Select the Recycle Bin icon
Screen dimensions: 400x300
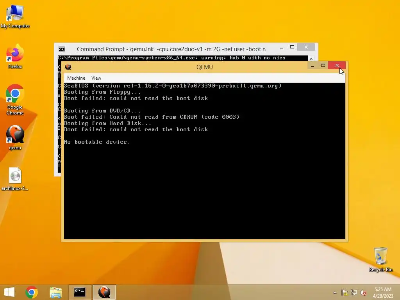click(x=380, y=260)
